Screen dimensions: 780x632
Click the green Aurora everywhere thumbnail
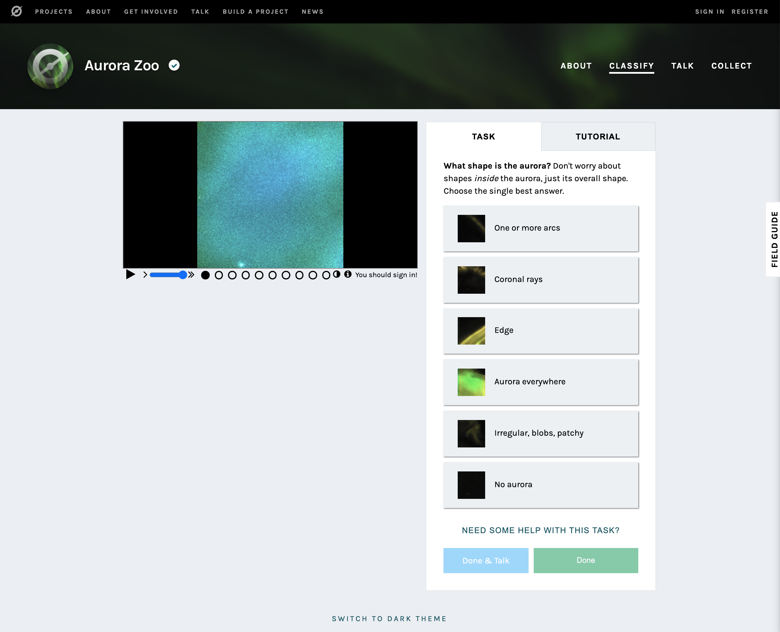coord(471,382)
